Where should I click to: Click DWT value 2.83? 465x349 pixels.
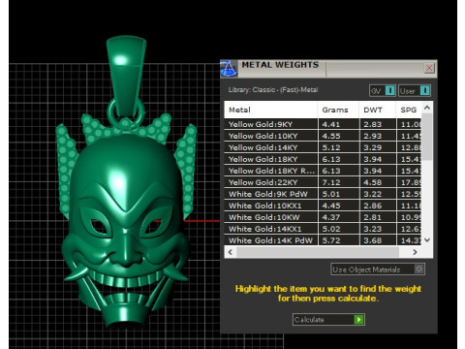[x=373, y=124]
